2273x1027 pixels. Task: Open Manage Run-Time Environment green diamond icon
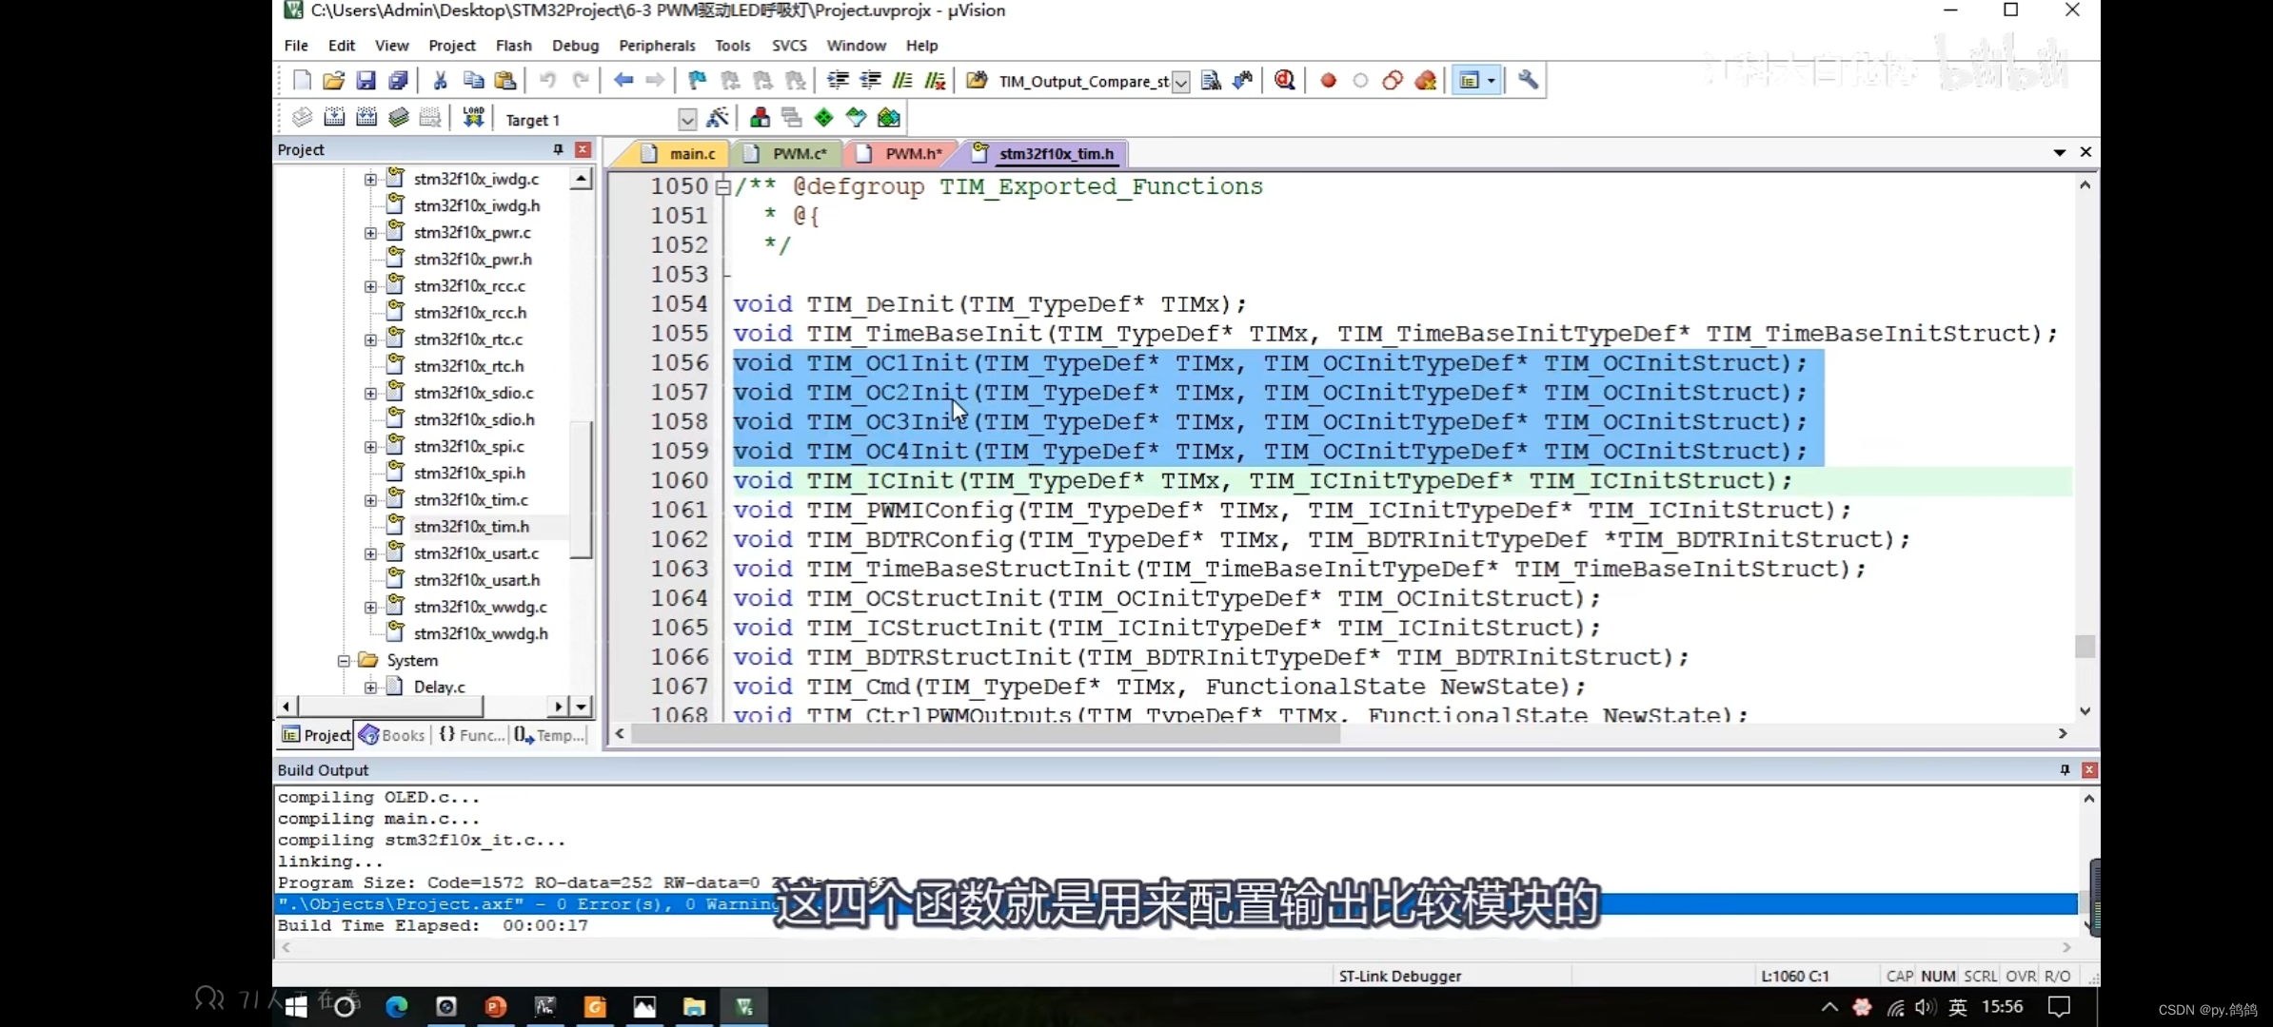823,118
